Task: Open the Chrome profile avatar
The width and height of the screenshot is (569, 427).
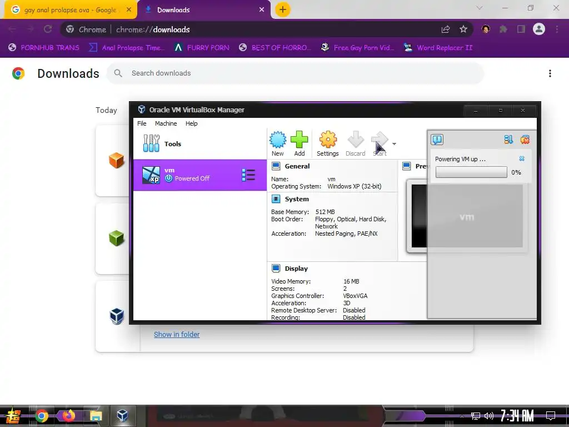Action: pos(539,29)
